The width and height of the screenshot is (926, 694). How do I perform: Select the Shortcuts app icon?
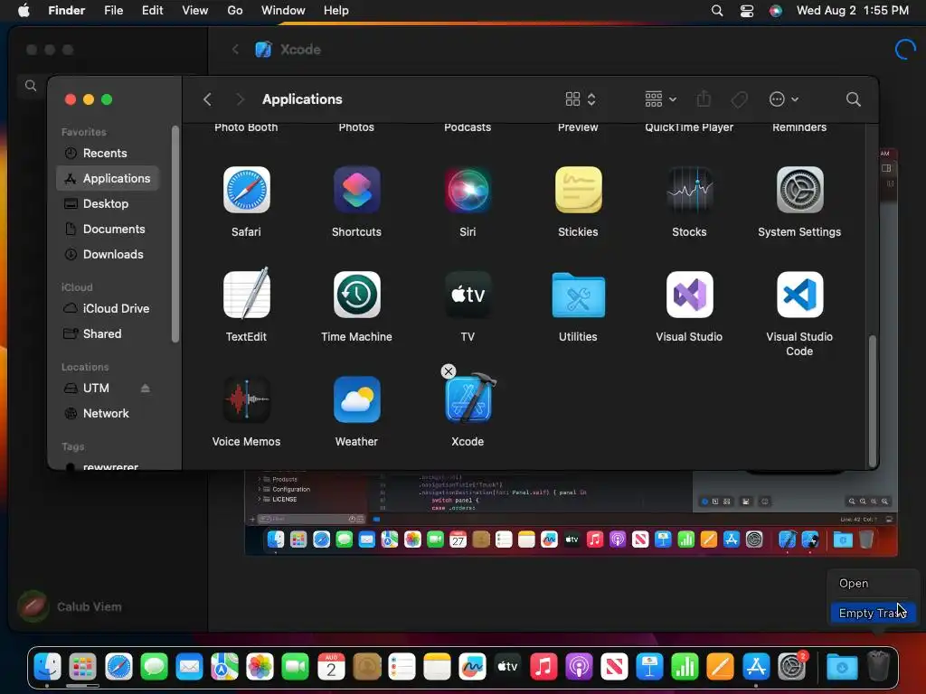coord(356,190)
